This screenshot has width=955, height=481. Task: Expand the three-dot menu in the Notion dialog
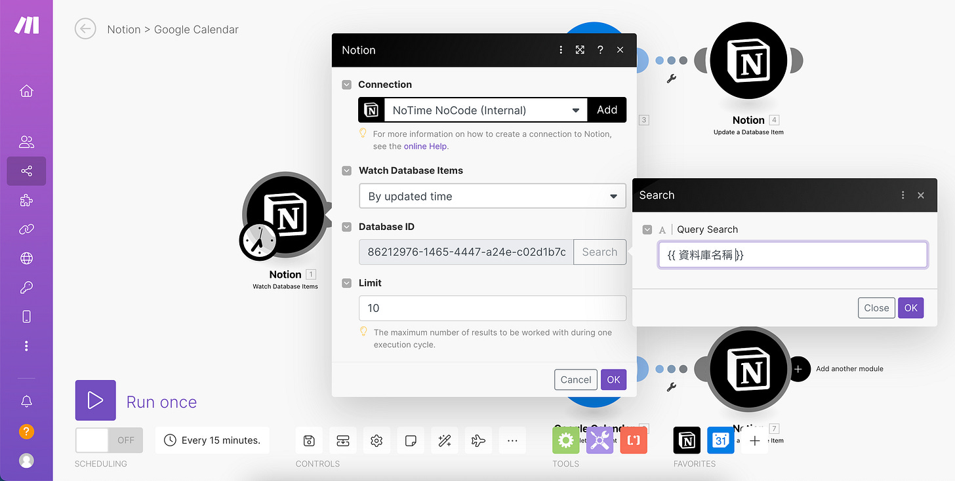561,50
